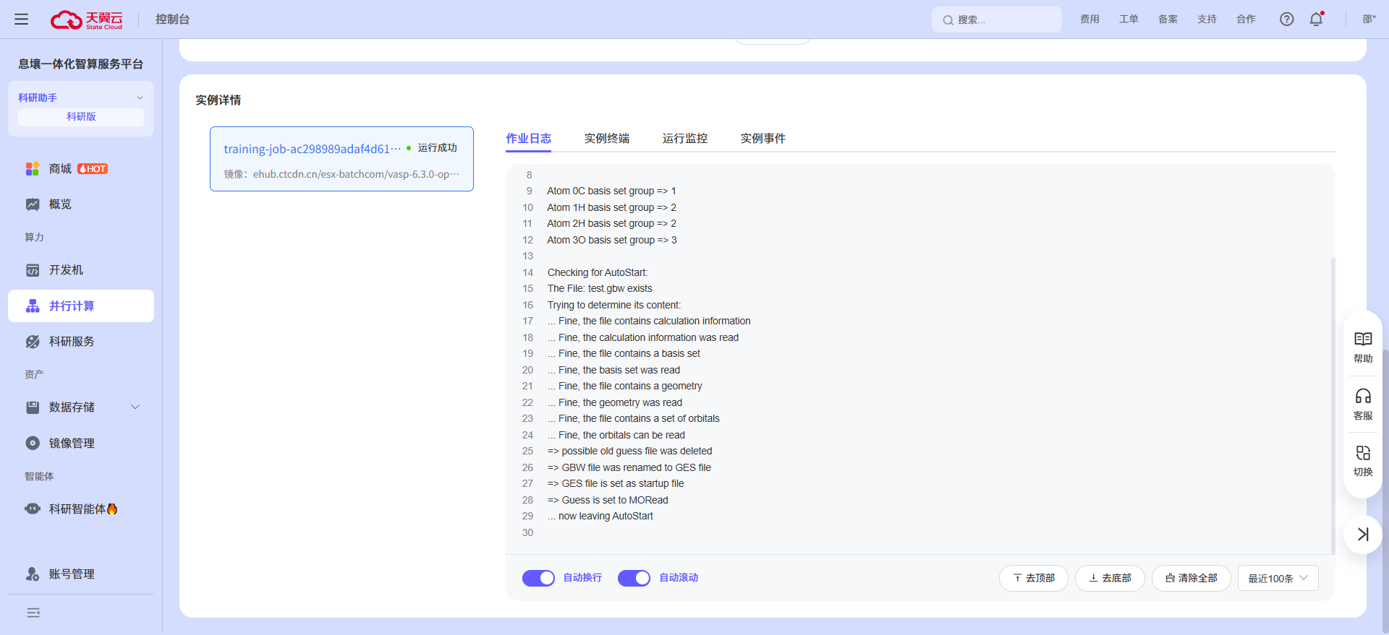Collapse the sidebar with bottom icon
This screenshot has width=1389, height=635.
[x=33, y=613]
